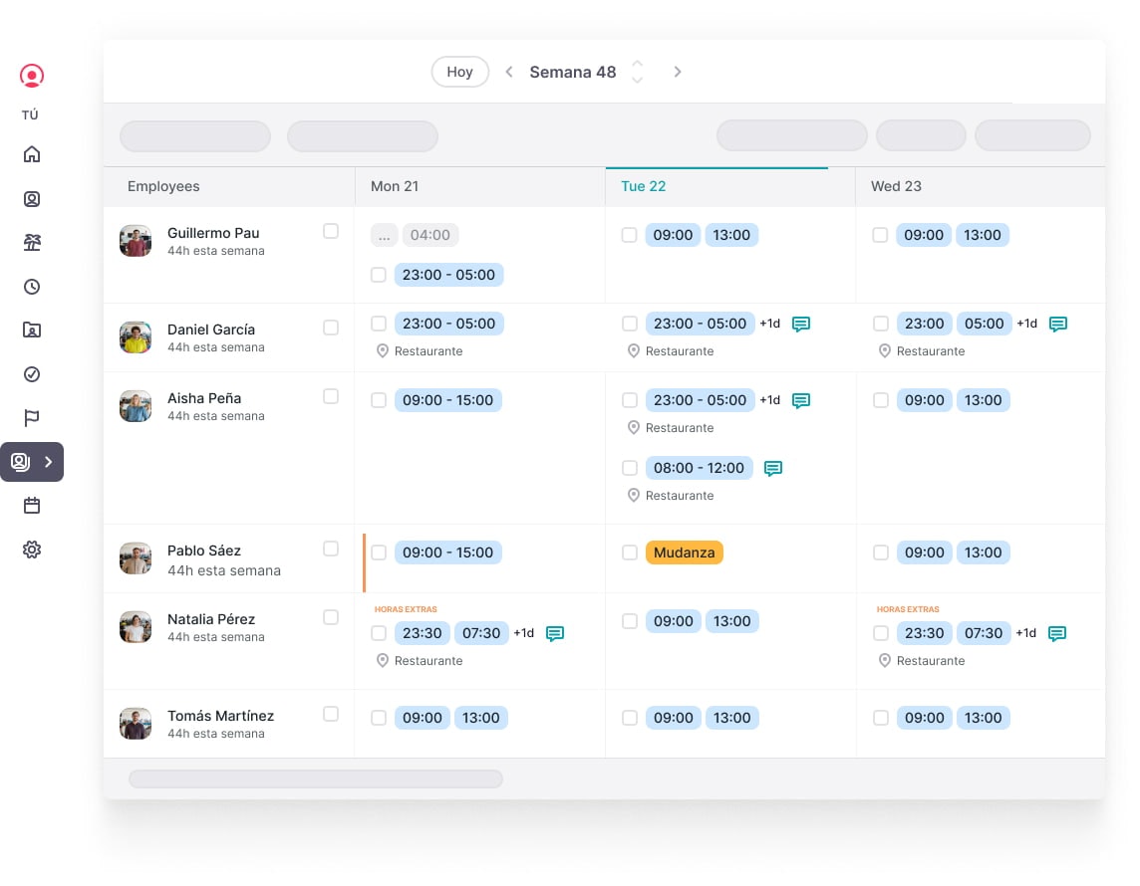Go to the next week with the right arrow

[x=678, y=72]
